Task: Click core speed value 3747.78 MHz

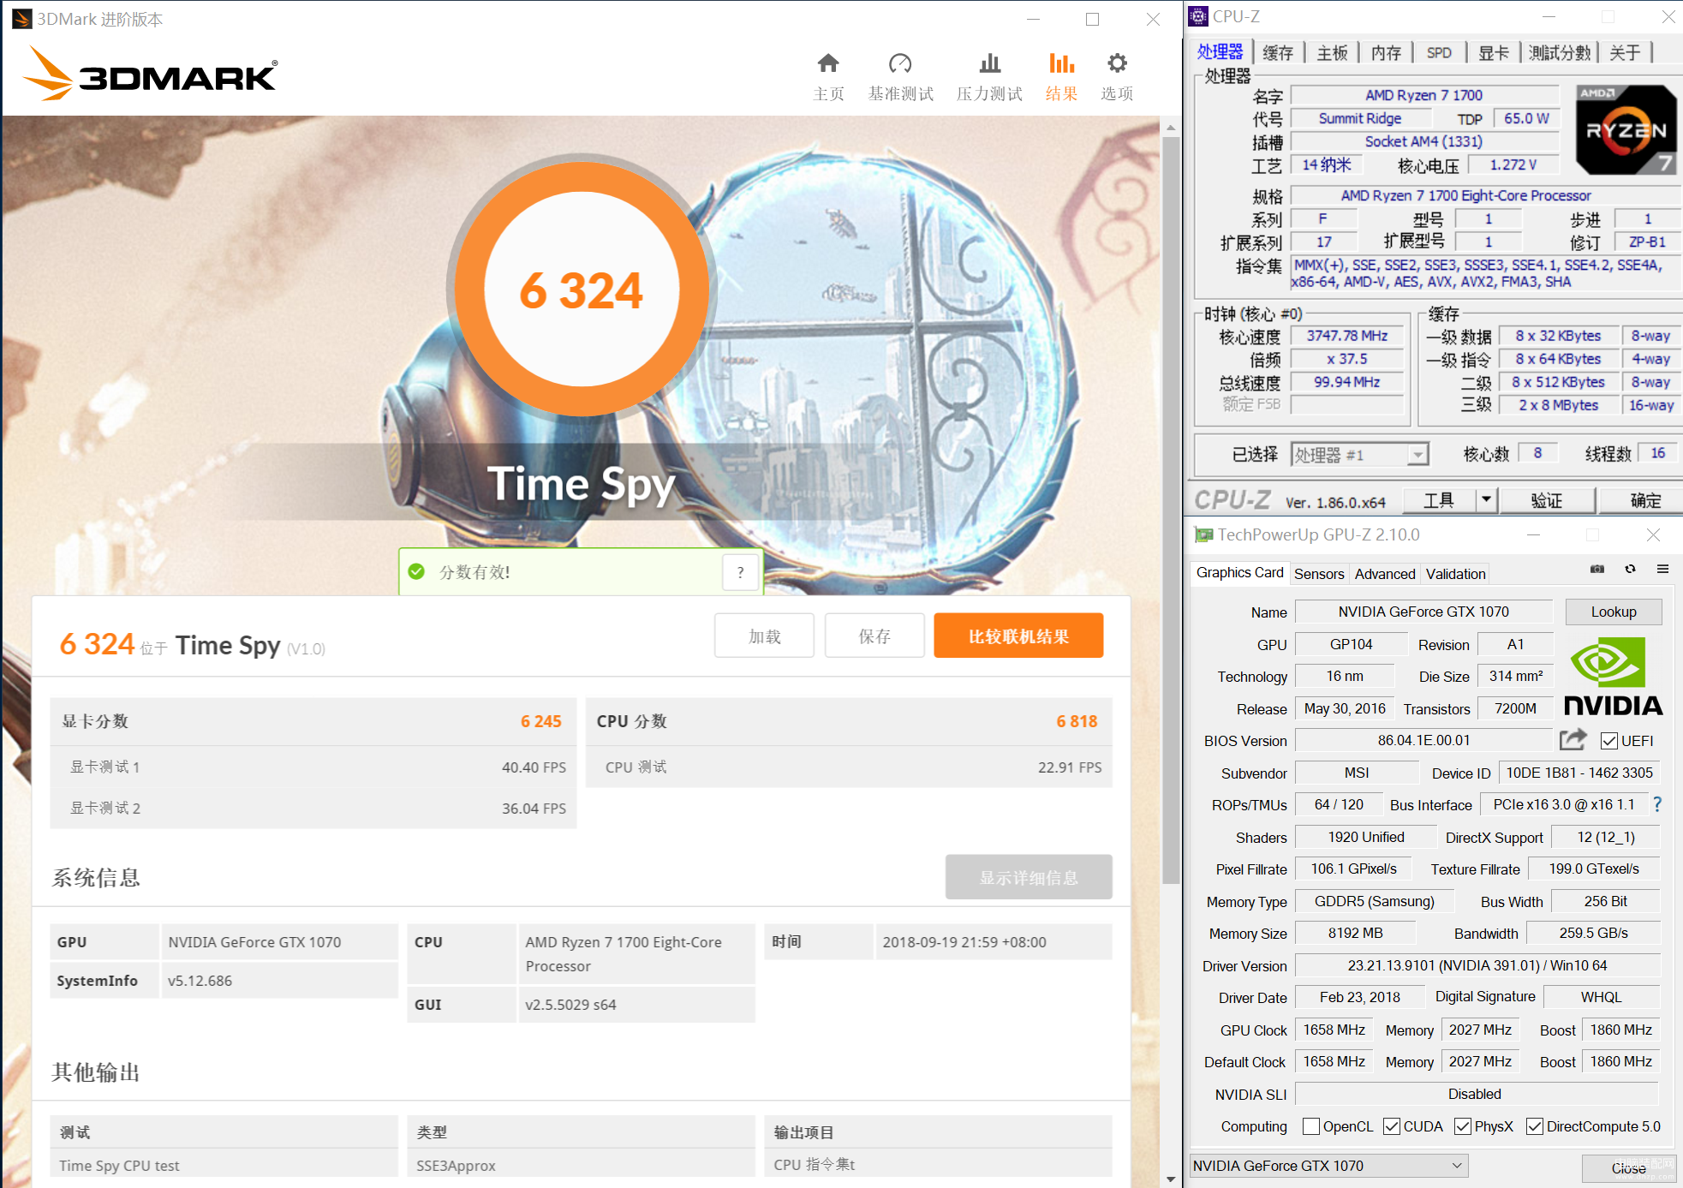Action: point(1347,336)
